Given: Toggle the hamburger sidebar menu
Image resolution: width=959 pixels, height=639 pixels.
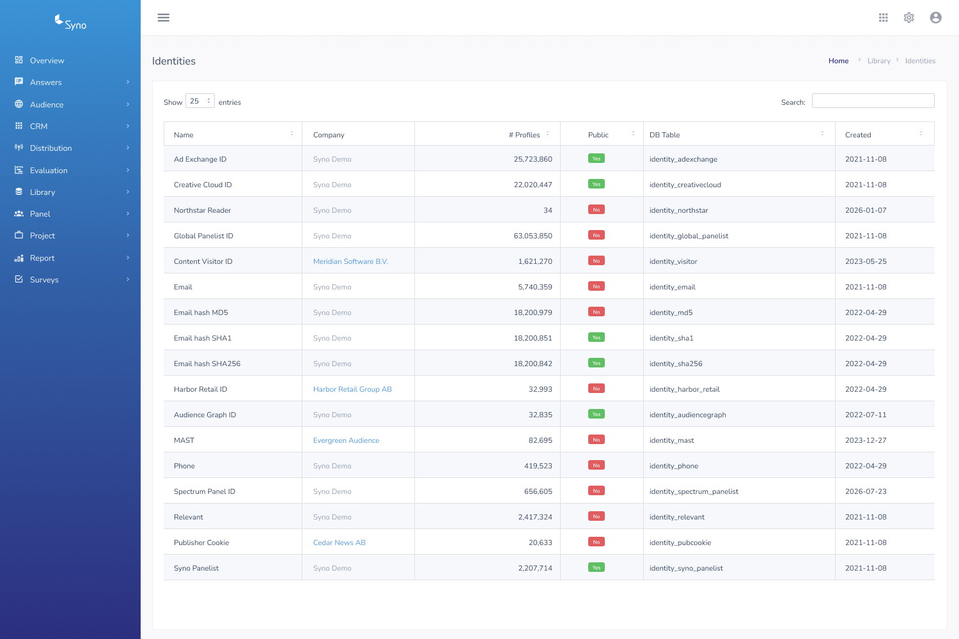Looking at the screenshot, I should (x=164, y=18).
